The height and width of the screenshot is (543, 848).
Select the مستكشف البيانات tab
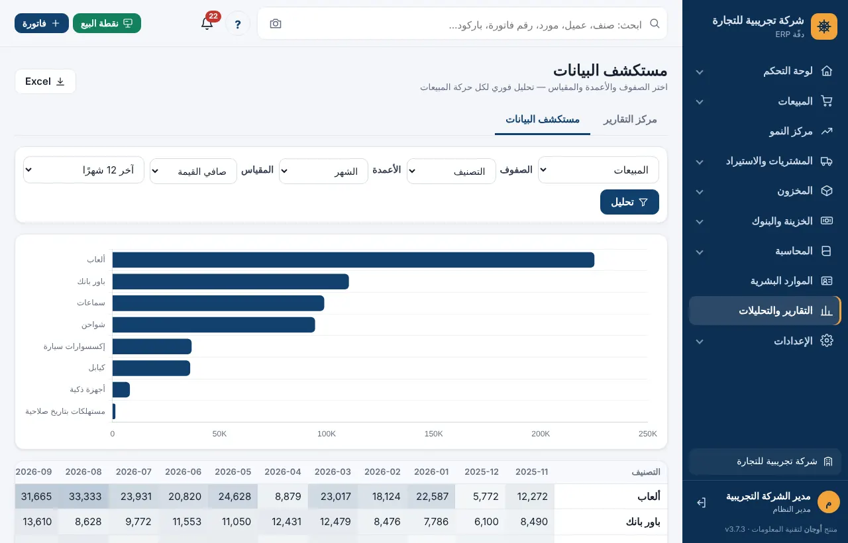[543, 119]
